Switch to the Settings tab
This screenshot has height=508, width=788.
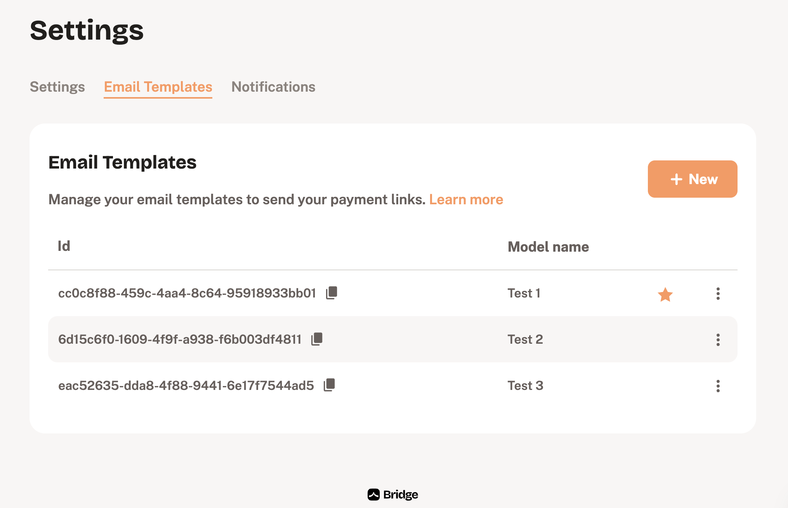tap(57, 87)
